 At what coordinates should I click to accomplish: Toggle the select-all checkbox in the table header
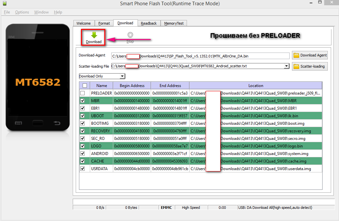point(85,86)
